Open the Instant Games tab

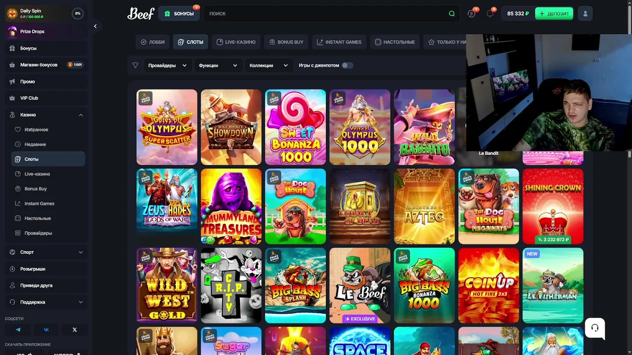[x=339, y=42]
